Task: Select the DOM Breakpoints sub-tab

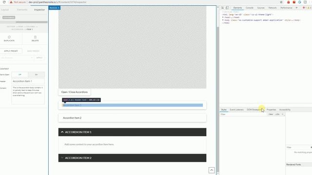Action: pos(254,110)
